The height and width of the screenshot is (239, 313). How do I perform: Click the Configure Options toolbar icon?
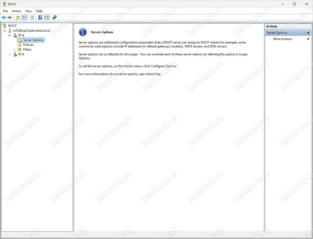55,17
